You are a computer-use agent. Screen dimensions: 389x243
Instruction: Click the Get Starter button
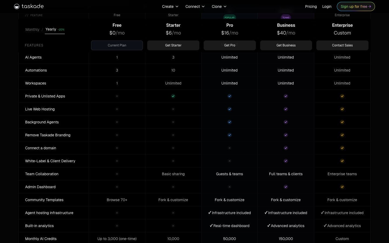(173, 45)
